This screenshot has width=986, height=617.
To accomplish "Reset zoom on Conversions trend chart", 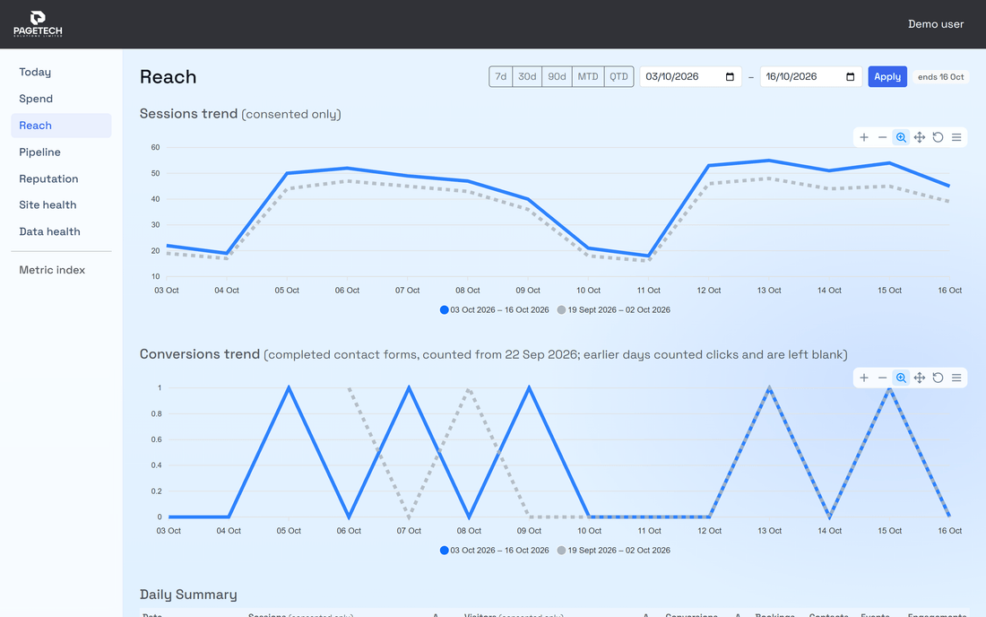I will [x=938, y=378].
